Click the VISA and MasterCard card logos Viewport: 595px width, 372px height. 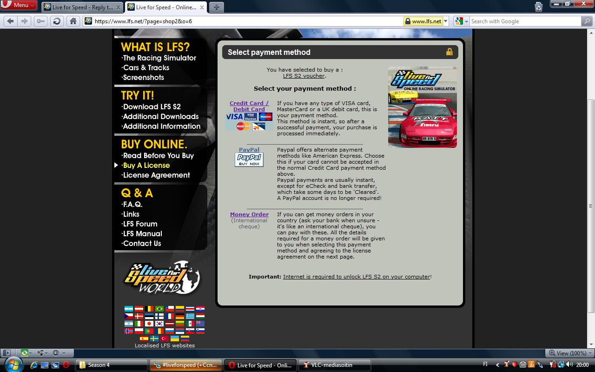[249, 121]
